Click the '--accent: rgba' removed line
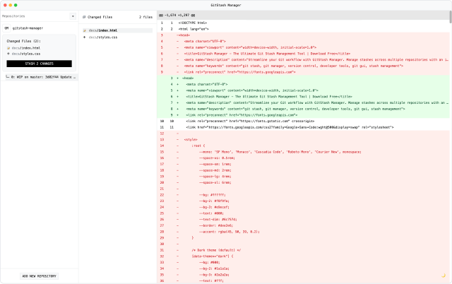 [303, 232]
